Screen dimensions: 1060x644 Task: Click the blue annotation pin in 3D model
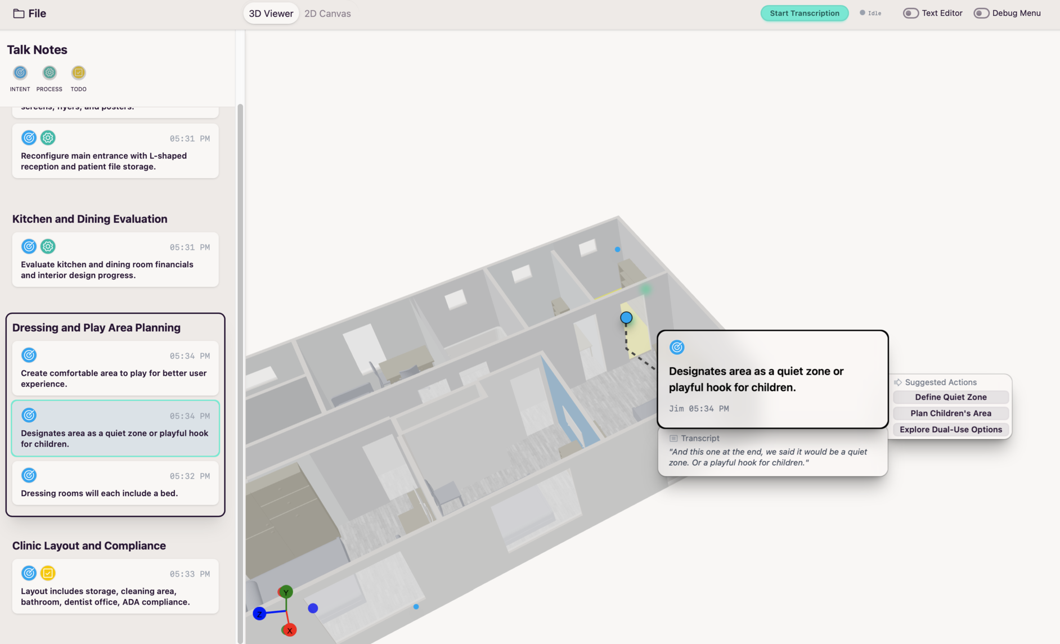tap(626, 318)
